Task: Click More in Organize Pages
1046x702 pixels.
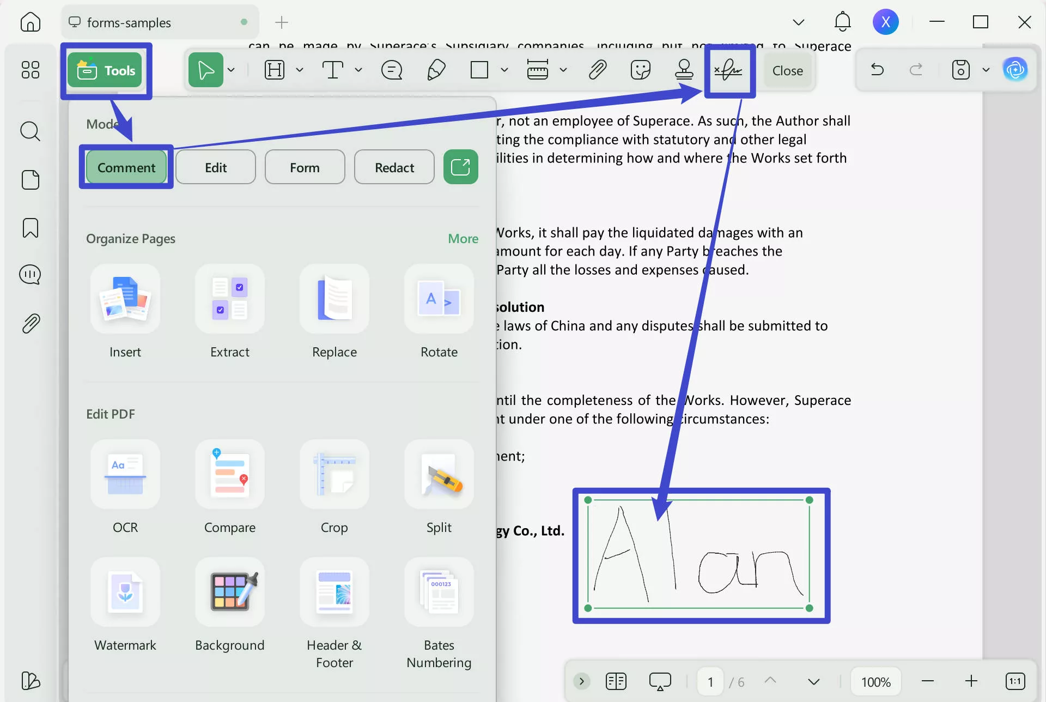Action: tap(463, 239)
